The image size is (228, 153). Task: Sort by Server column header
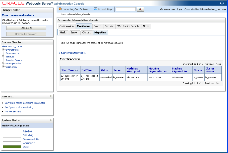pos(117,70)
